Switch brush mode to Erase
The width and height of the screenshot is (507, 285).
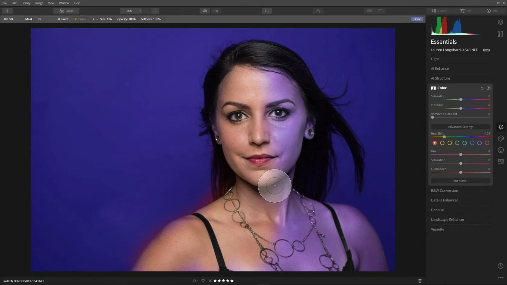[81, 19]
